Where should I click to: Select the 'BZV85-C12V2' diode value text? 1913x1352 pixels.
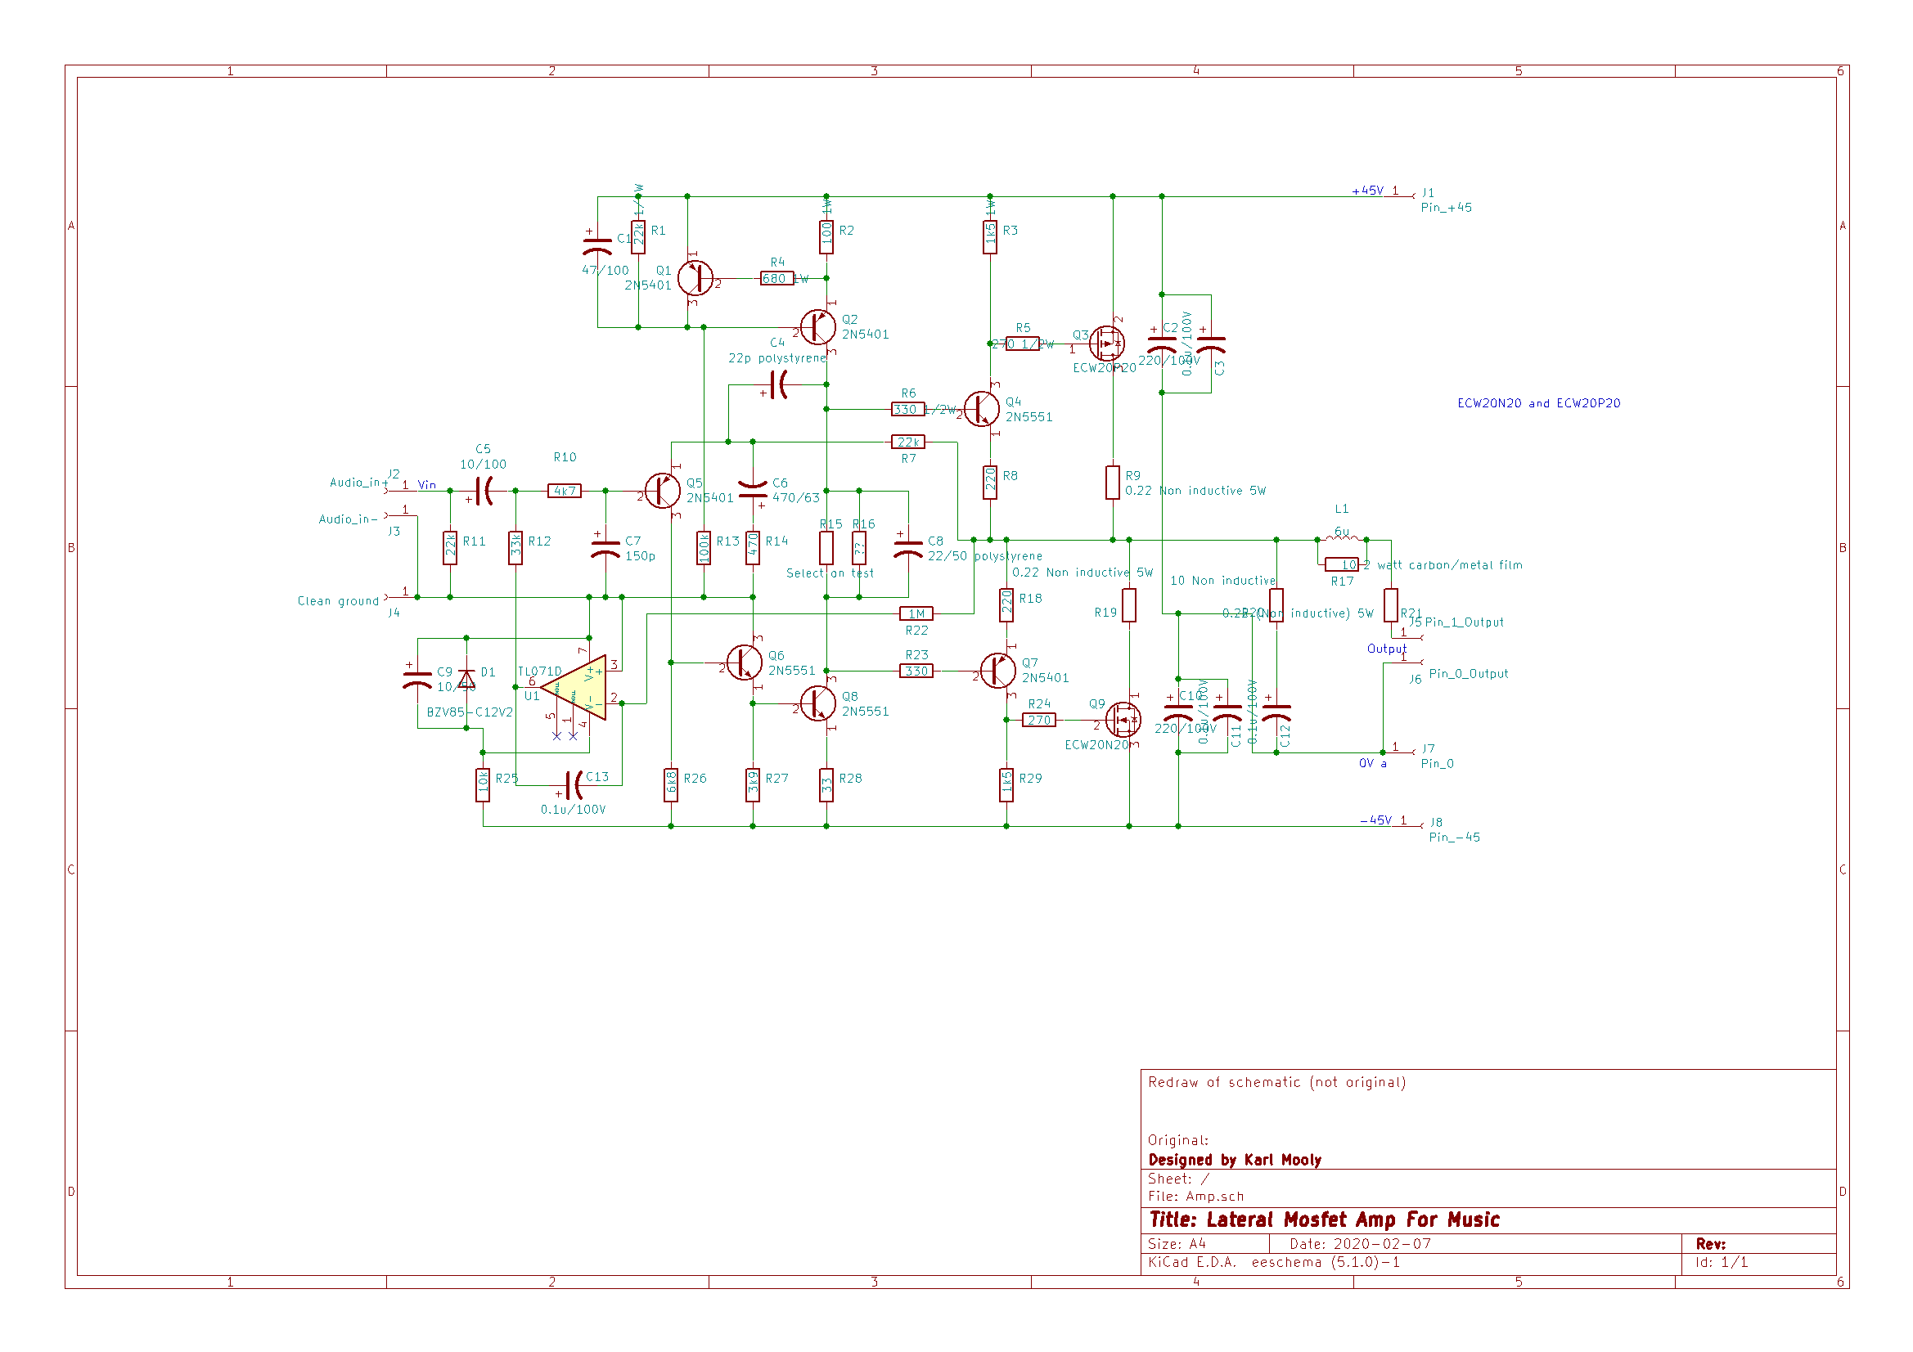click(470, 712)
